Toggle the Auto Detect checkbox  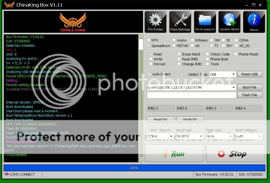tap(149, 74)
